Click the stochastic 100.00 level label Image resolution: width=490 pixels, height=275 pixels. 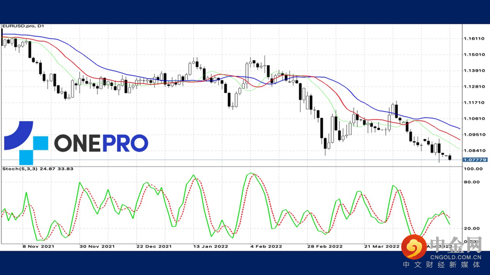tap(473, 169)
